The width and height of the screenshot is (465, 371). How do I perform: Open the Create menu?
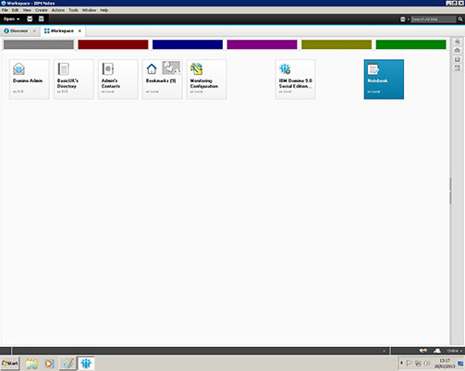tap(41, 10)
